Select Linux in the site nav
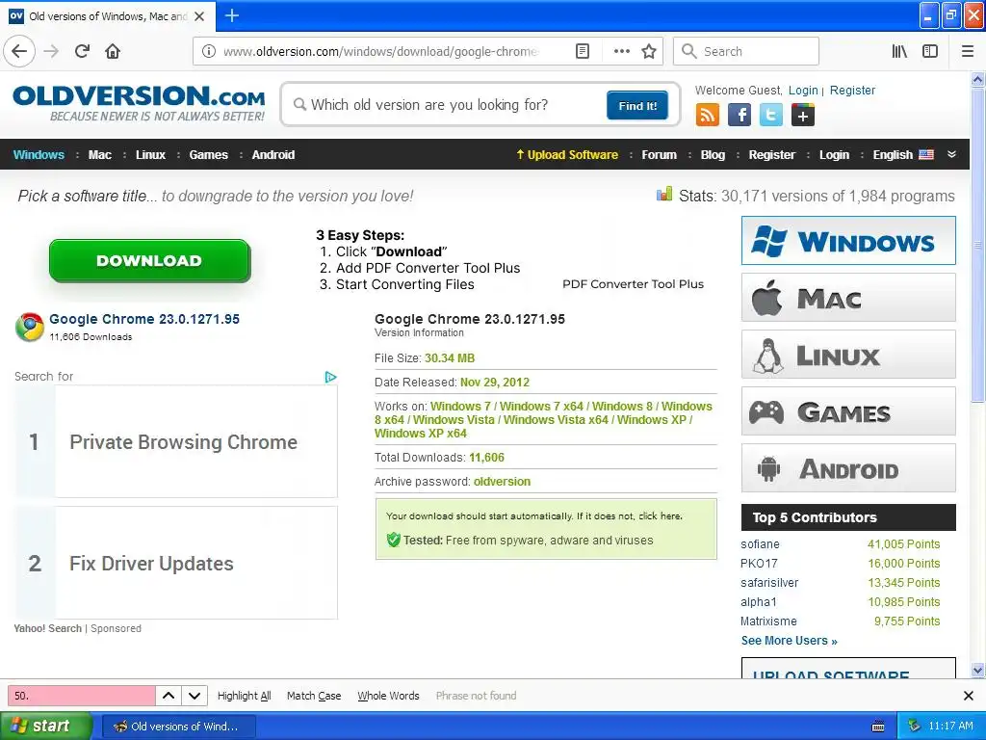986x740 pixels. pos(150,155)
